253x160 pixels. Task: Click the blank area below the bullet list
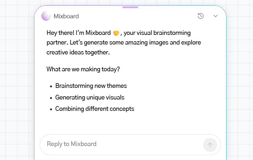click(x=130, y=123)
